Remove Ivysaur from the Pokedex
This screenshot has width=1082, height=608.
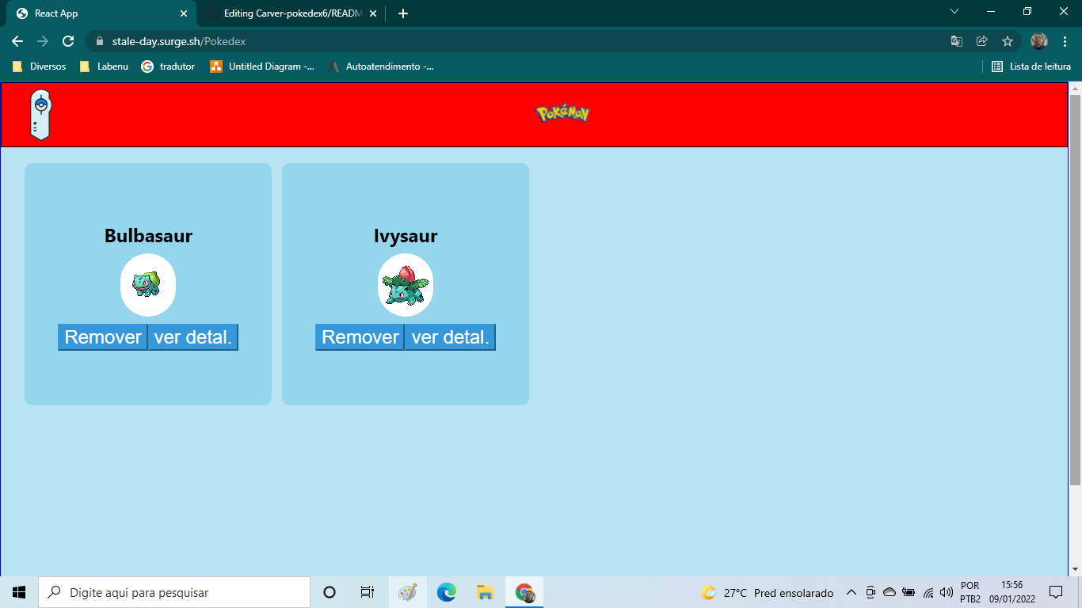[360, 337]
